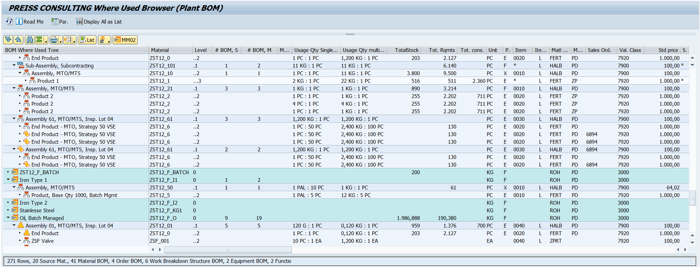
Task: Click the Sigma totals icon
Action: point(40,40)
